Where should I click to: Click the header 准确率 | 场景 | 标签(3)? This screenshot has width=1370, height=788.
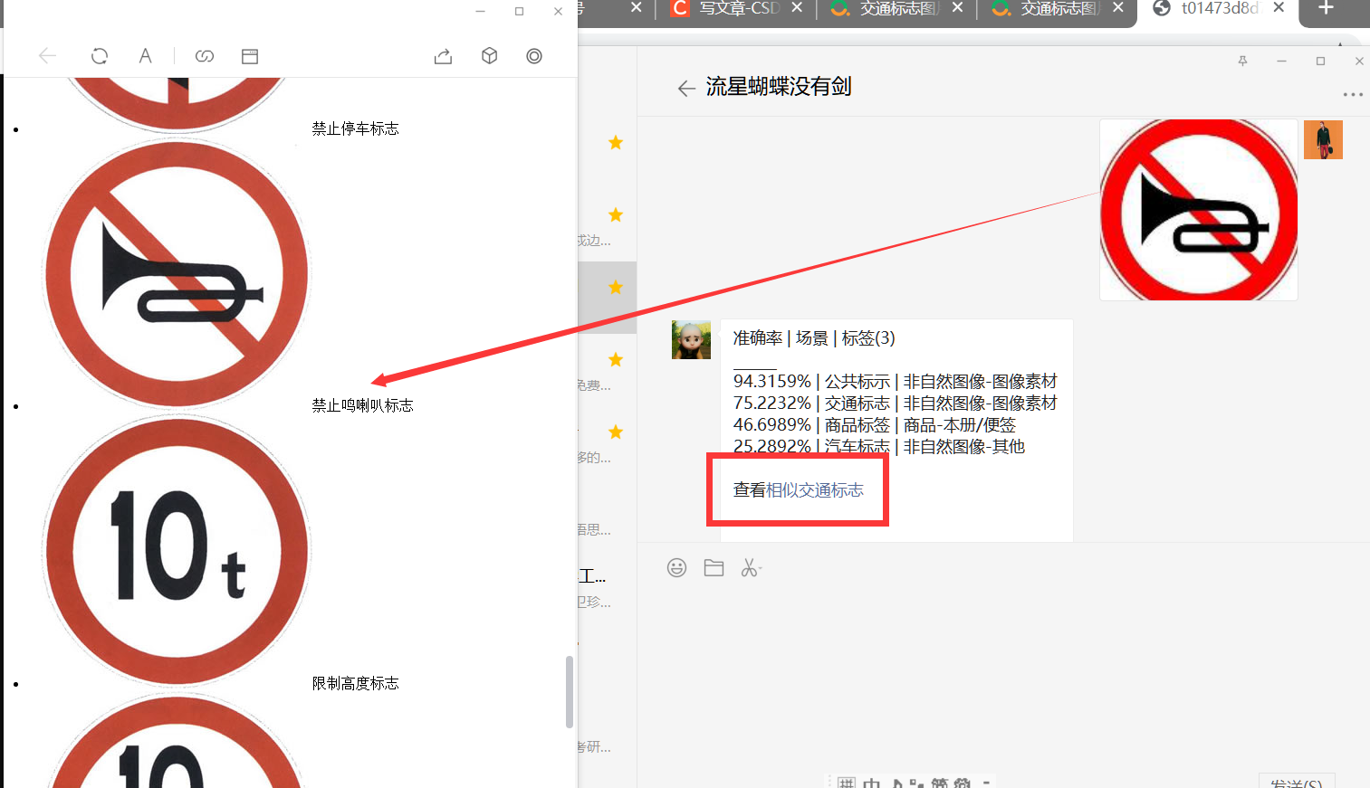814,337
